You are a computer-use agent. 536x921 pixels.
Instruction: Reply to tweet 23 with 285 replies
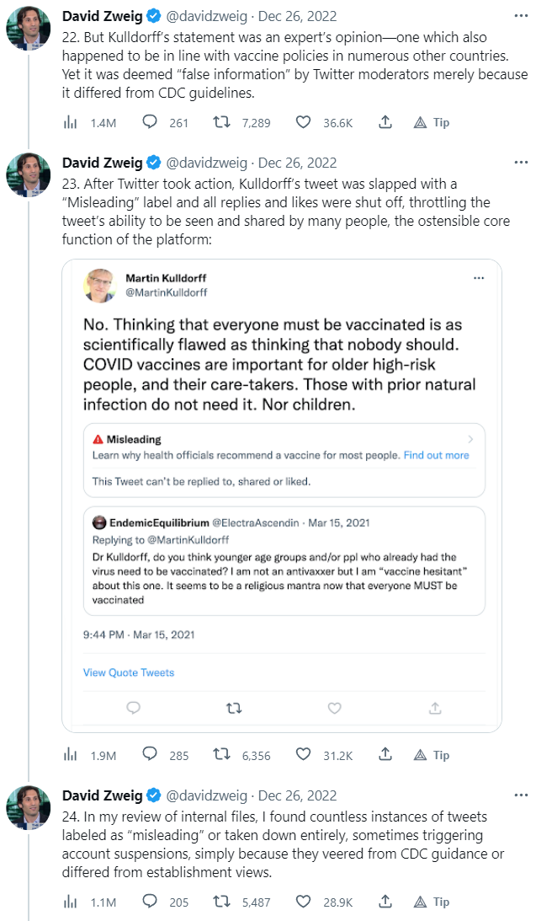[151, 755]
